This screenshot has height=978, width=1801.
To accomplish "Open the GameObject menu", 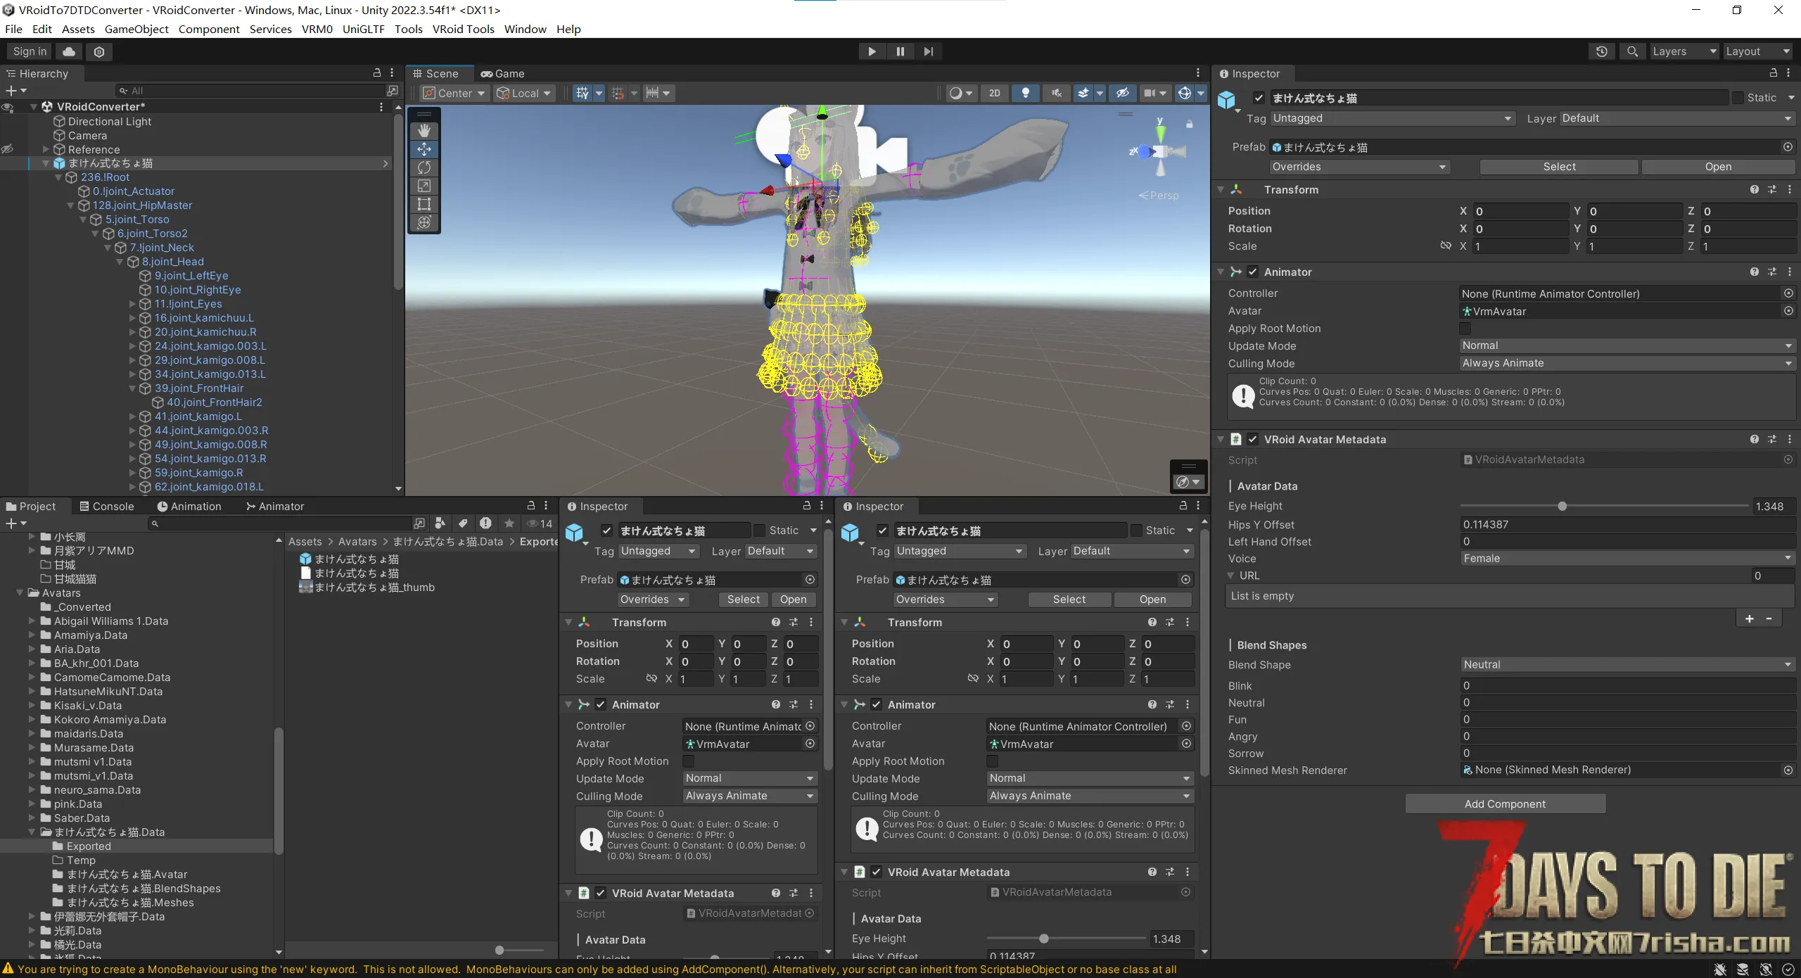I will [x=136, y=29].
